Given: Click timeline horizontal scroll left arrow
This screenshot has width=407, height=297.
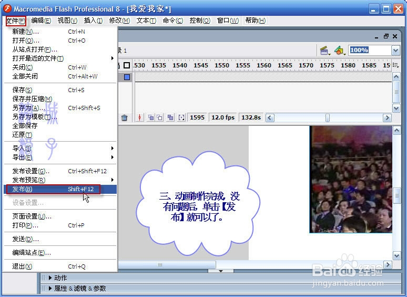Looking at the screenshot, I should coord(270,118).
